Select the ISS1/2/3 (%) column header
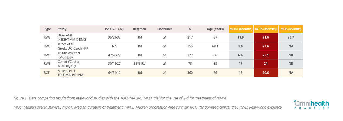 pos(114,29)
